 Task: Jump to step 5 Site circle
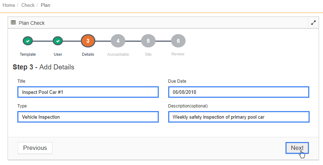148,41
